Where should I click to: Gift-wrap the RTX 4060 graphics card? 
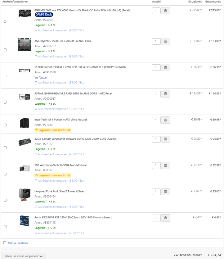click(x=36, y=30)
